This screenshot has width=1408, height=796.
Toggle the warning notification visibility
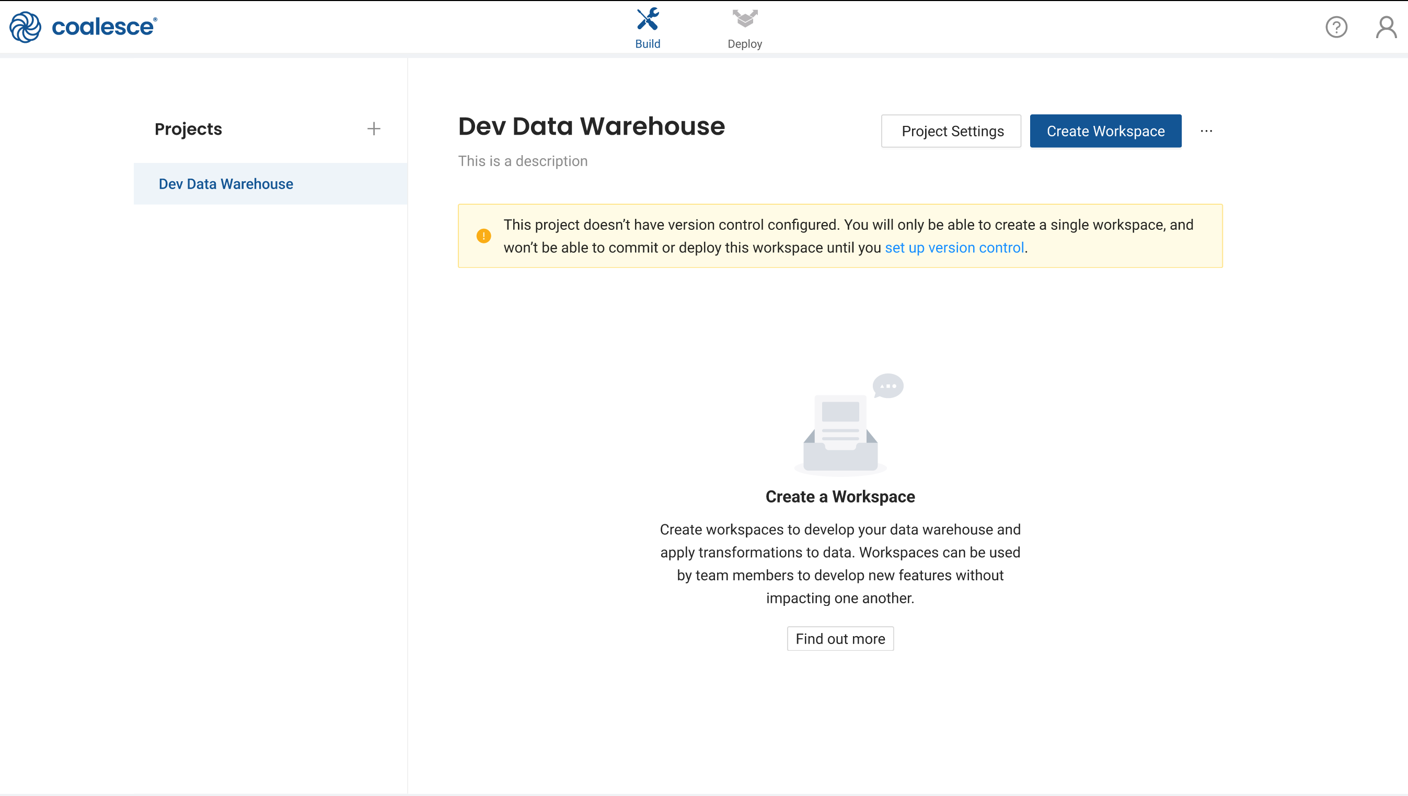click(x=483, y=236)
